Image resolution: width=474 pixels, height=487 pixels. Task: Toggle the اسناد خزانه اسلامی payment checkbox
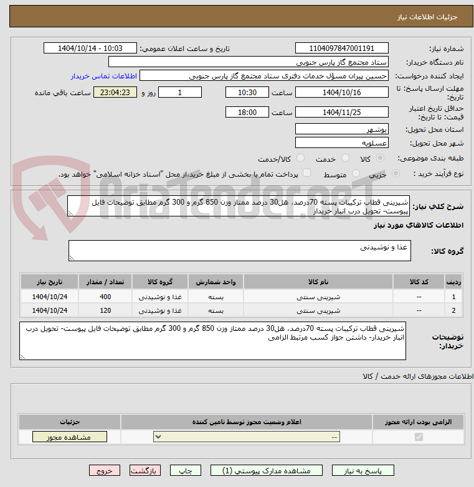[306, 173]
